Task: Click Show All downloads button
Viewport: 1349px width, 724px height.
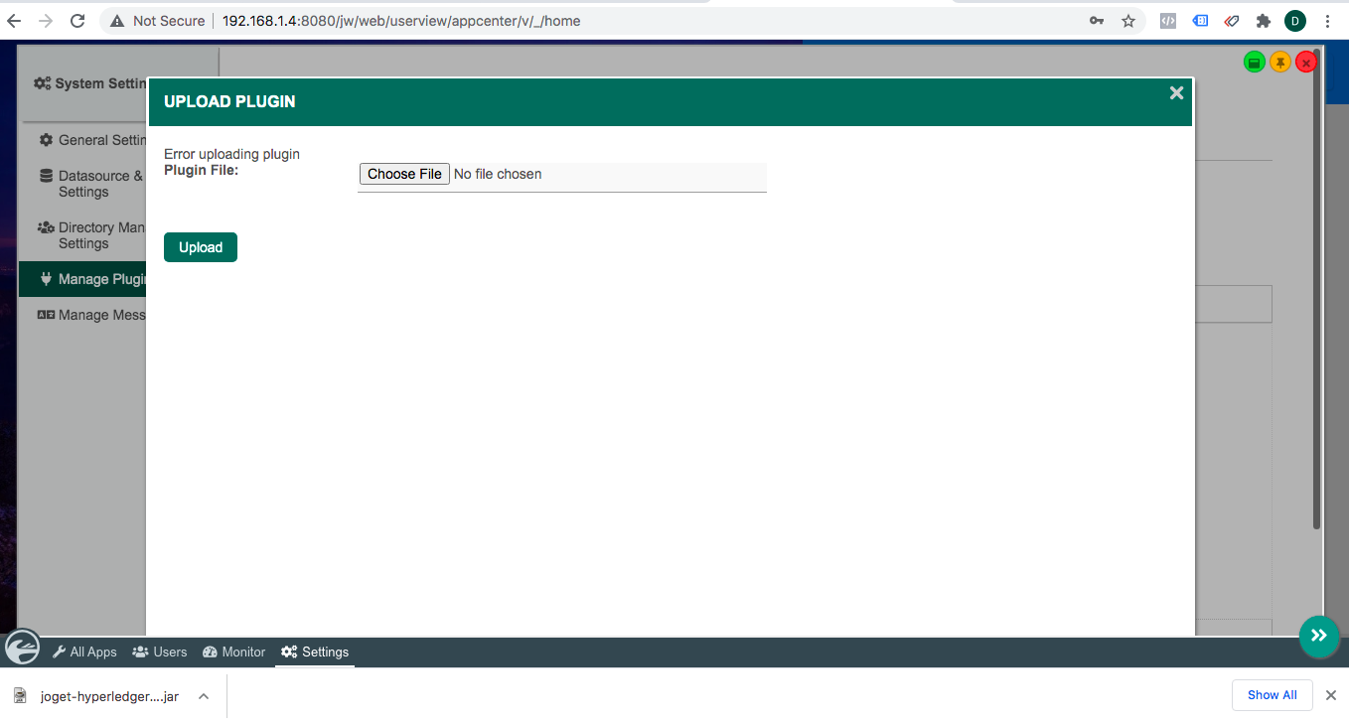Action: pyautogui.click(x=1273, y=695)
